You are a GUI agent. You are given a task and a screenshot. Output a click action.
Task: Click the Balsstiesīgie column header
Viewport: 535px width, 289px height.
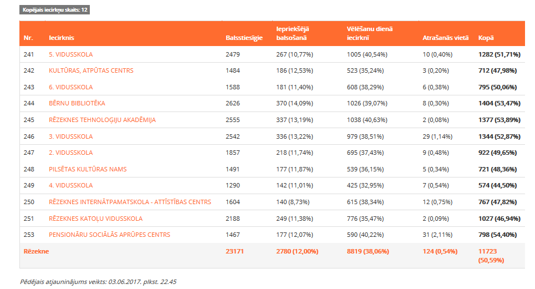244,38
